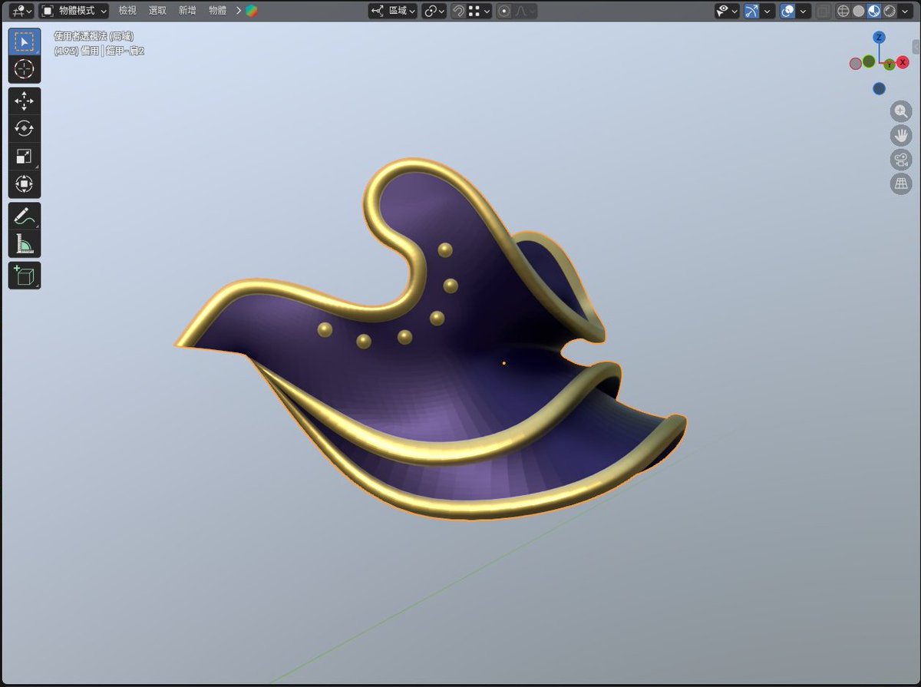921x687 pixels.
Task: Select the Annotate pencil tool
Action: tap(25, 216)
